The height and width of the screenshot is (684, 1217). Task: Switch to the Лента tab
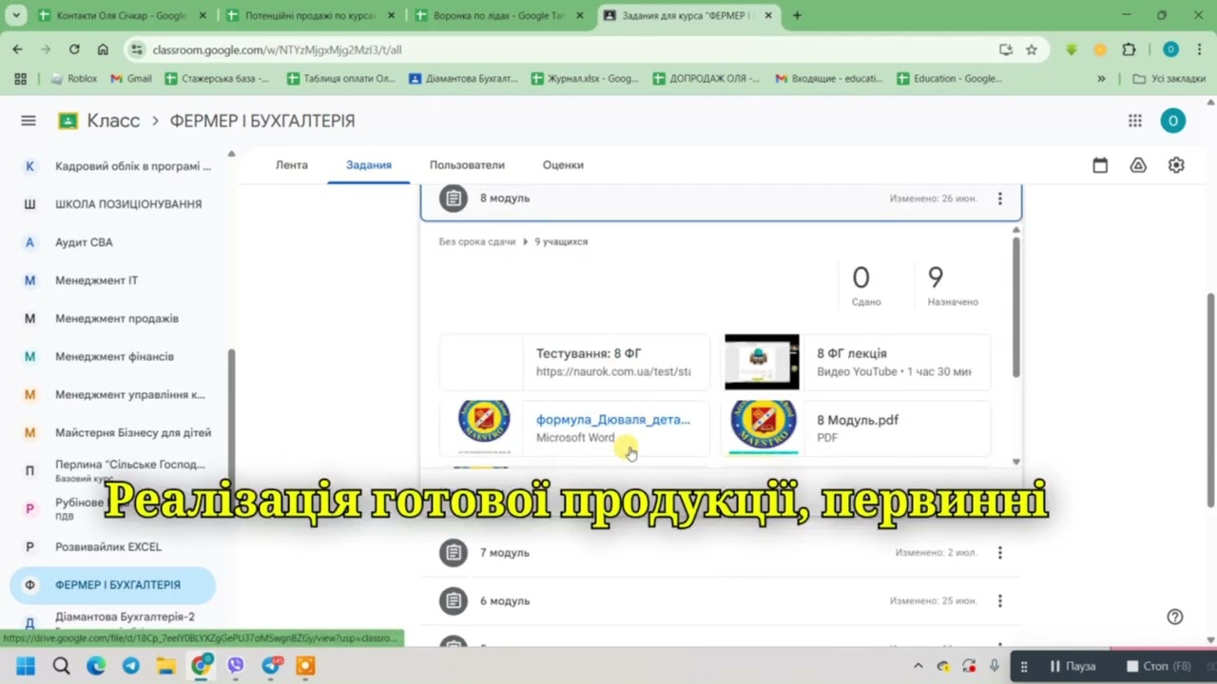[x=292, y=165]
